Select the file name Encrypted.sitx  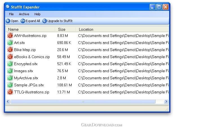tap(26, 64)
